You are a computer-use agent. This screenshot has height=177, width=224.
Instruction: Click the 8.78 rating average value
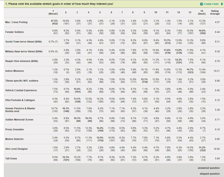[x=217, y=61]
